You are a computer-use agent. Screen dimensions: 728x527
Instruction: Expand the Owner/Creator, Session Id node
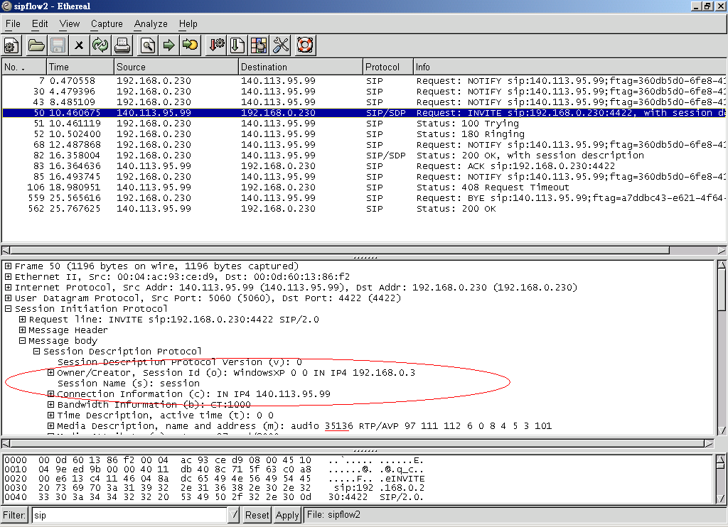50,373
